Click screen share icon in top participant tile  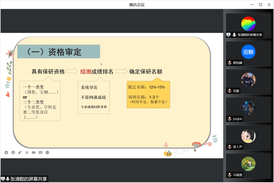click(229, 35)
